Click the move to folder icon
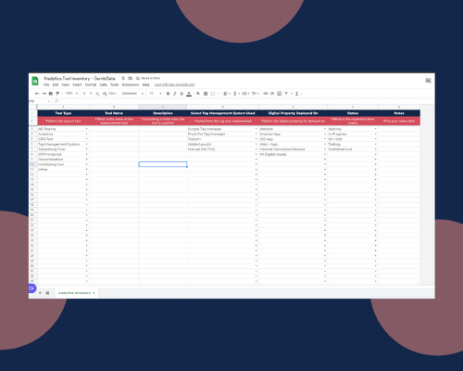463x371 pixels. click(x=131, y=79)
